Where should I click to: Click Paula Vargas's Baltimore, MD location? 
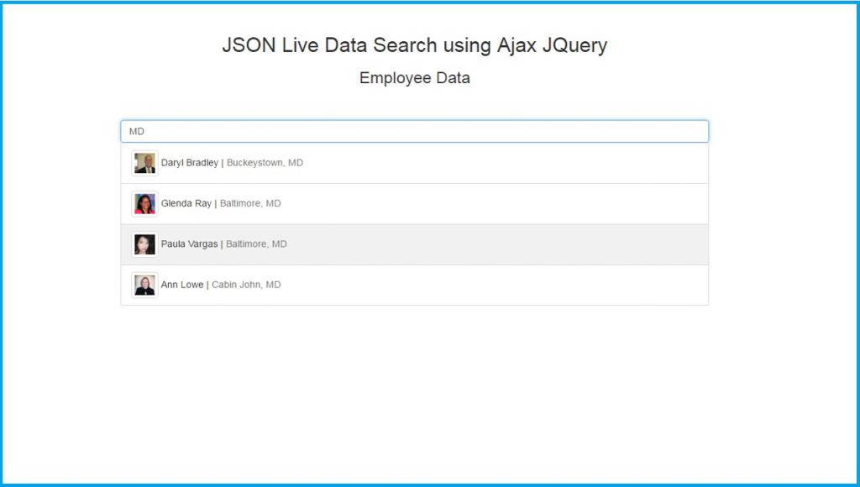[x=256, y=244]
